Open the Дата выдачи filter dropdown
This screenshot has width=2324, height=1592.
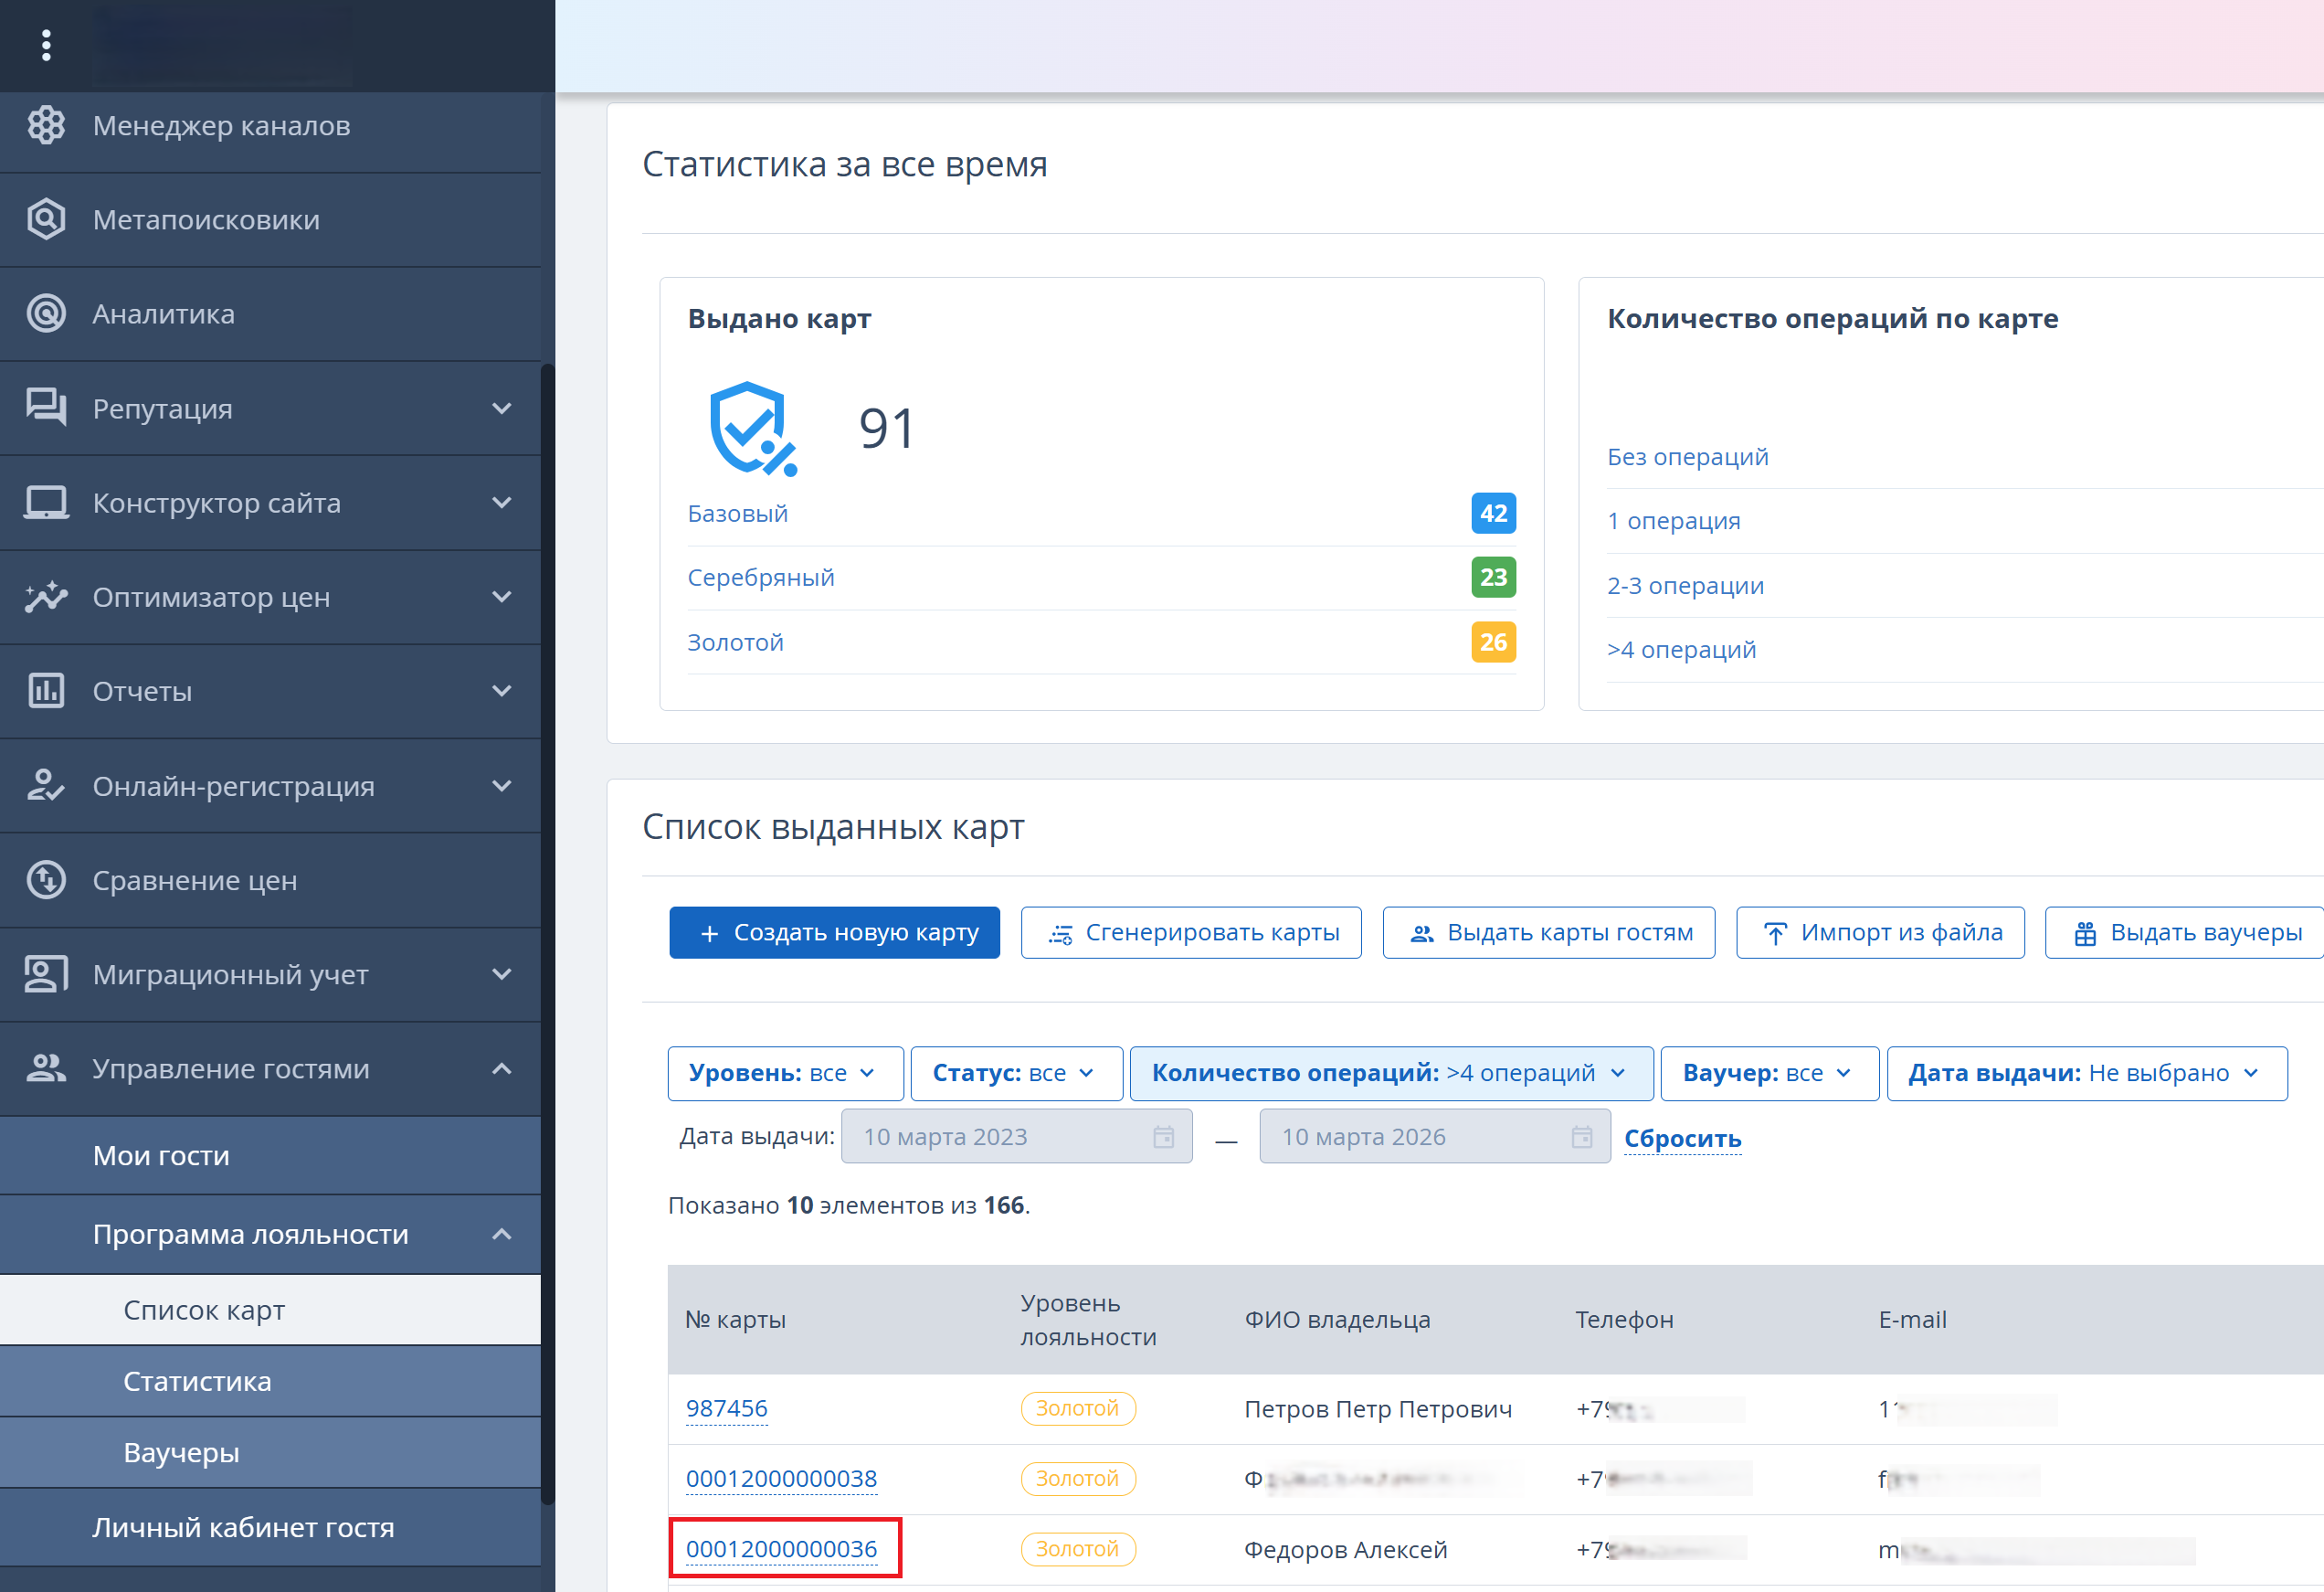2085,1073
